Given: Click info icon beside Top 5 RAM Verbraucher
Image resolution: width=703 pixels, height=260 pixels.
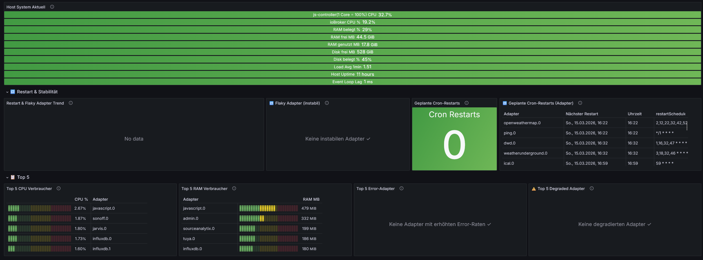Looking at the screenshot, I should tap(234, 189).
